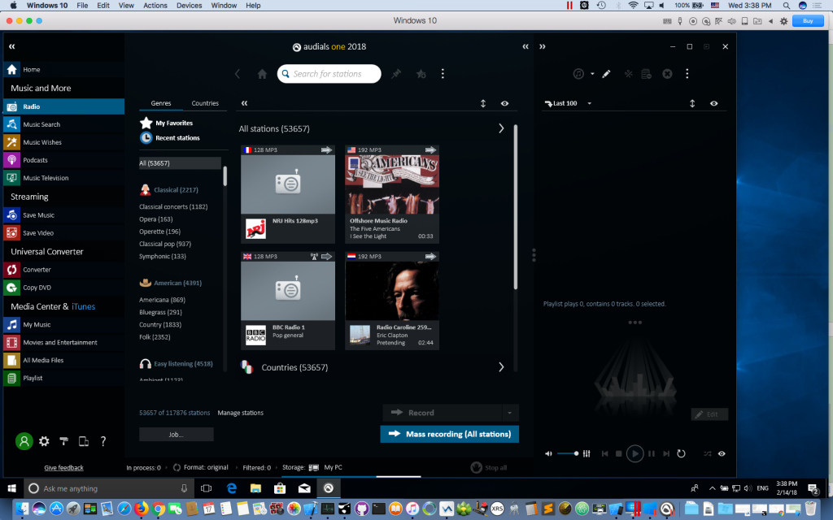Viewport: 833px width, 520px height.
Task: Open the Windows Start menu
Action: (x=11, y=488)
